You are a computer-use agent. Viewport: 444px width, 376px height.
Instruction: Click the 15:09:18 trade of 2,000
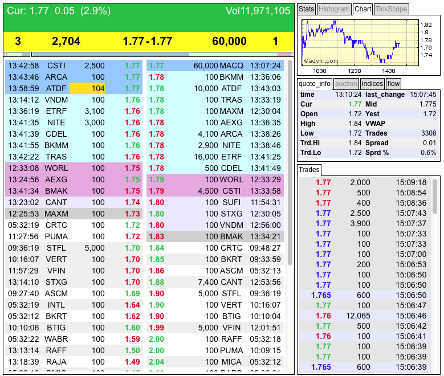pos(364,182)
